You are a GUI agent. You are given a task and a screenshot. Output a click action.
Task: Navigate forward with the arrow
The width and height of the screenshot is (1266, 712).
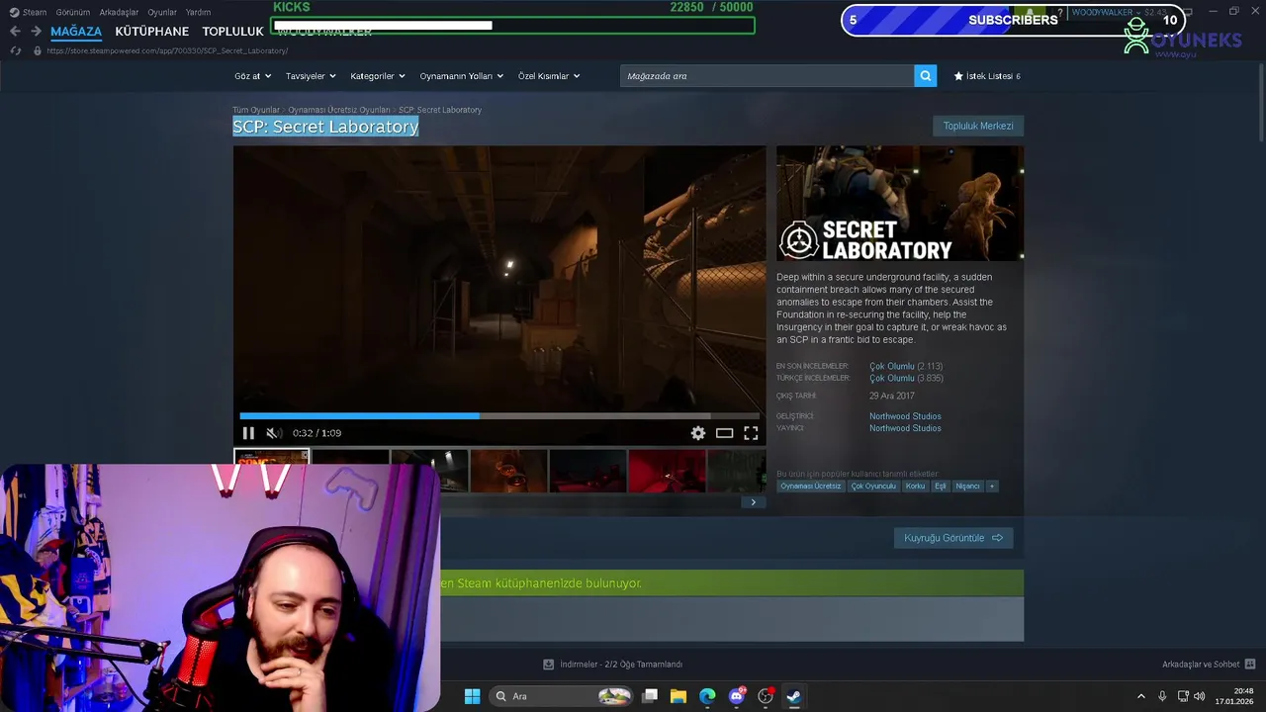coord(36,32)
